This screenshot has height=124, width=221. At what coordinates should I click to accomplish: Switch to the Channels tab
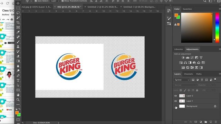[x=188, y=74]
